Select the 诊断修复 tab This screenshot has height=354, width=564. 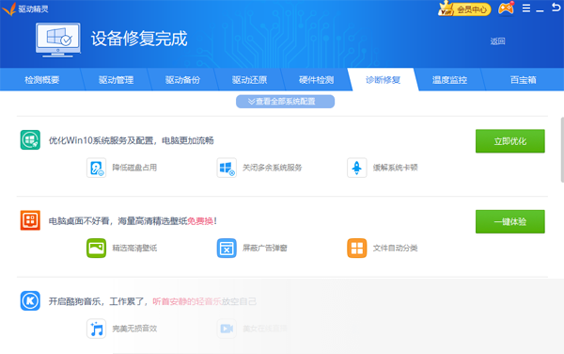tap(383, 80)
